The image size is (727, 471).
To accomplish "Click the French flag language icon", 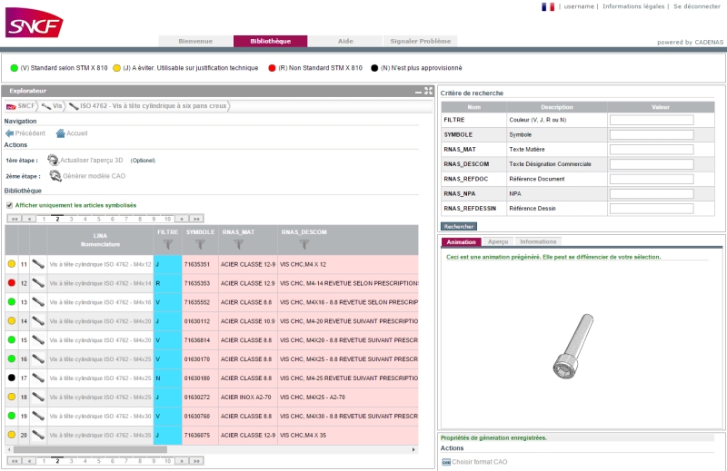I will pyautogui.click(x=548, y=6).
